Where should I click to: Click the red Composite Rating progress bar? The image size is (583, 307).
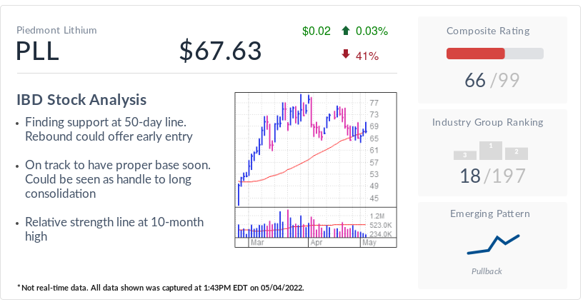476,54
